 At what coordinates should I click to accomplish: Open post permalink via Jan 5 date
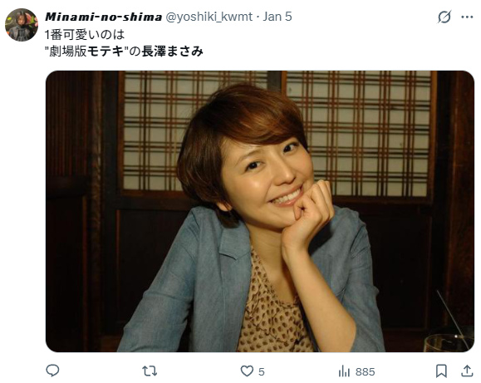[x=277, y=17]
